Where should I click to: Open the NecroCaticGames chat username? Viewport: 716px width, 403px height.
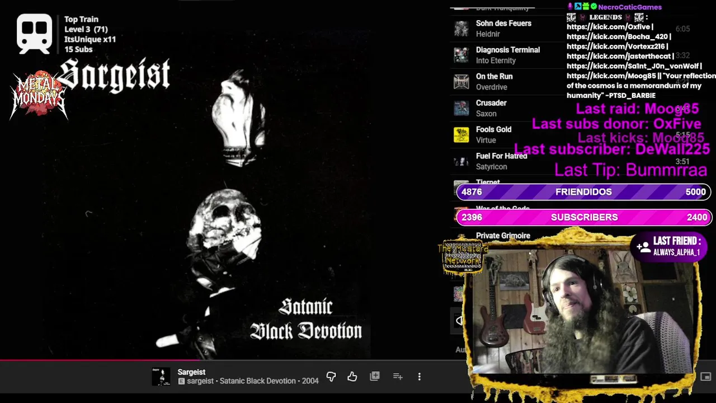tap(630, 7)
